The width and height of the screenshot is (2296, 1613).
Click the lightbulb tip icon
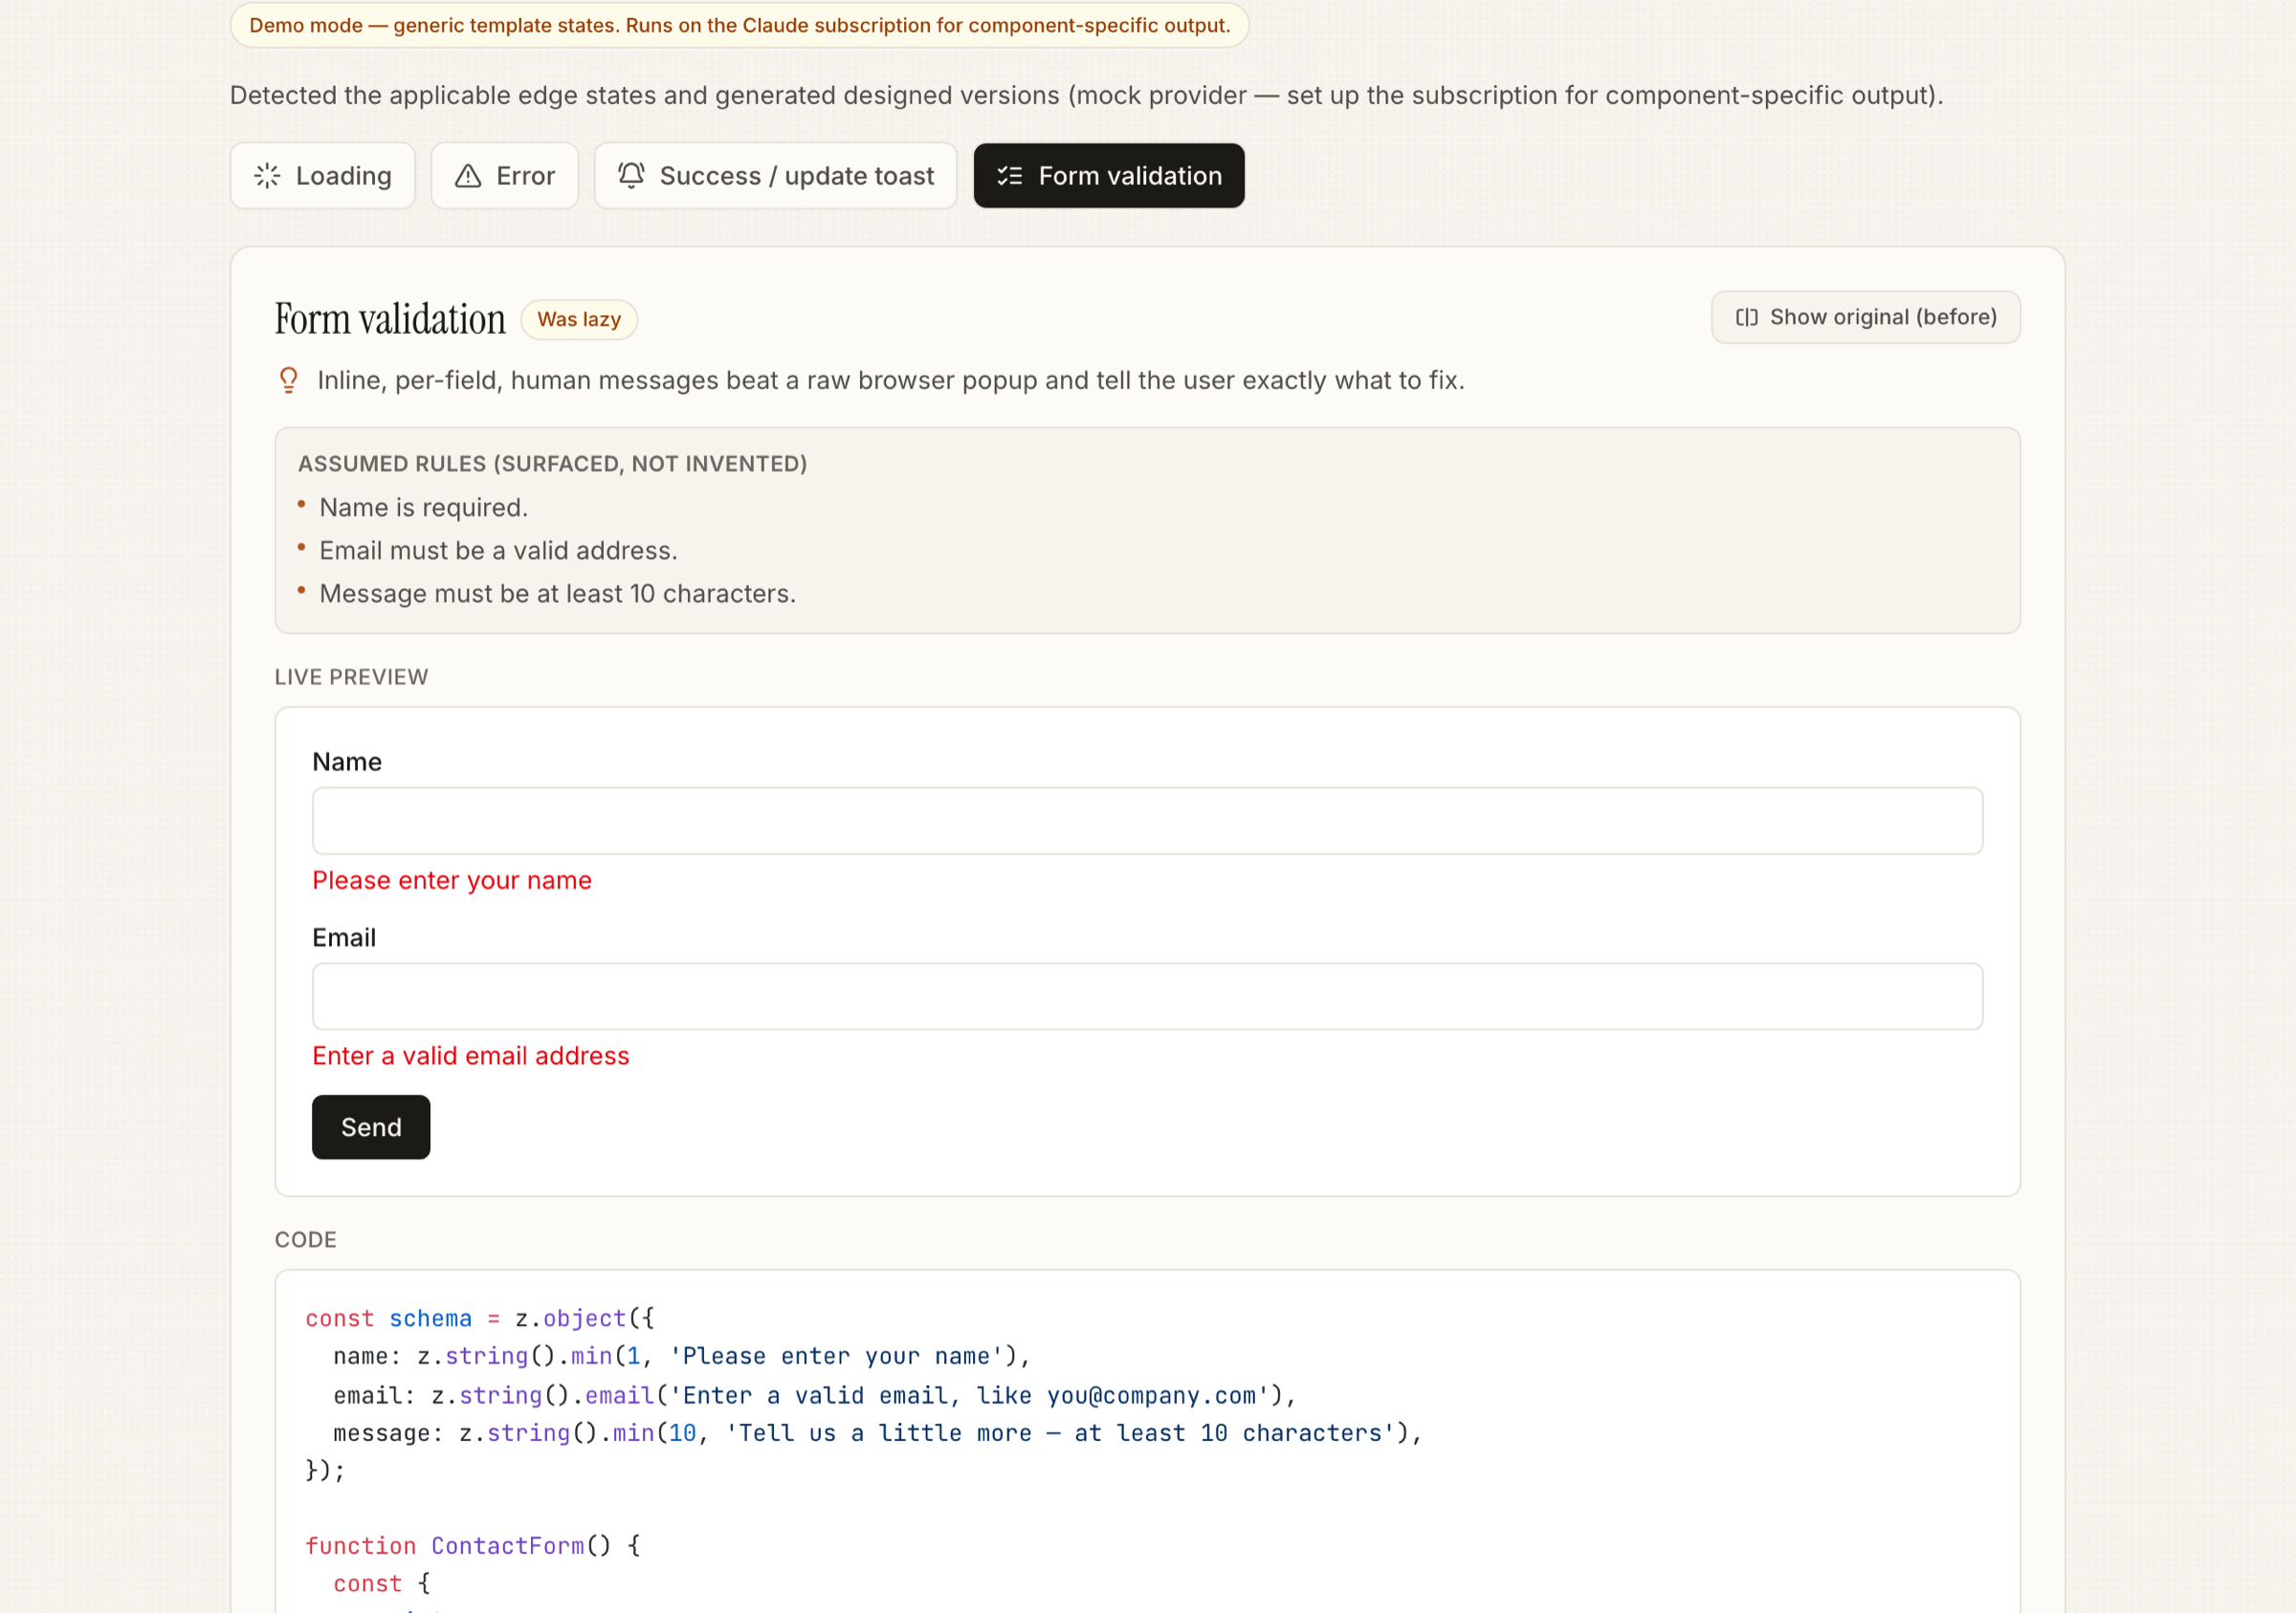coord(289,381)
